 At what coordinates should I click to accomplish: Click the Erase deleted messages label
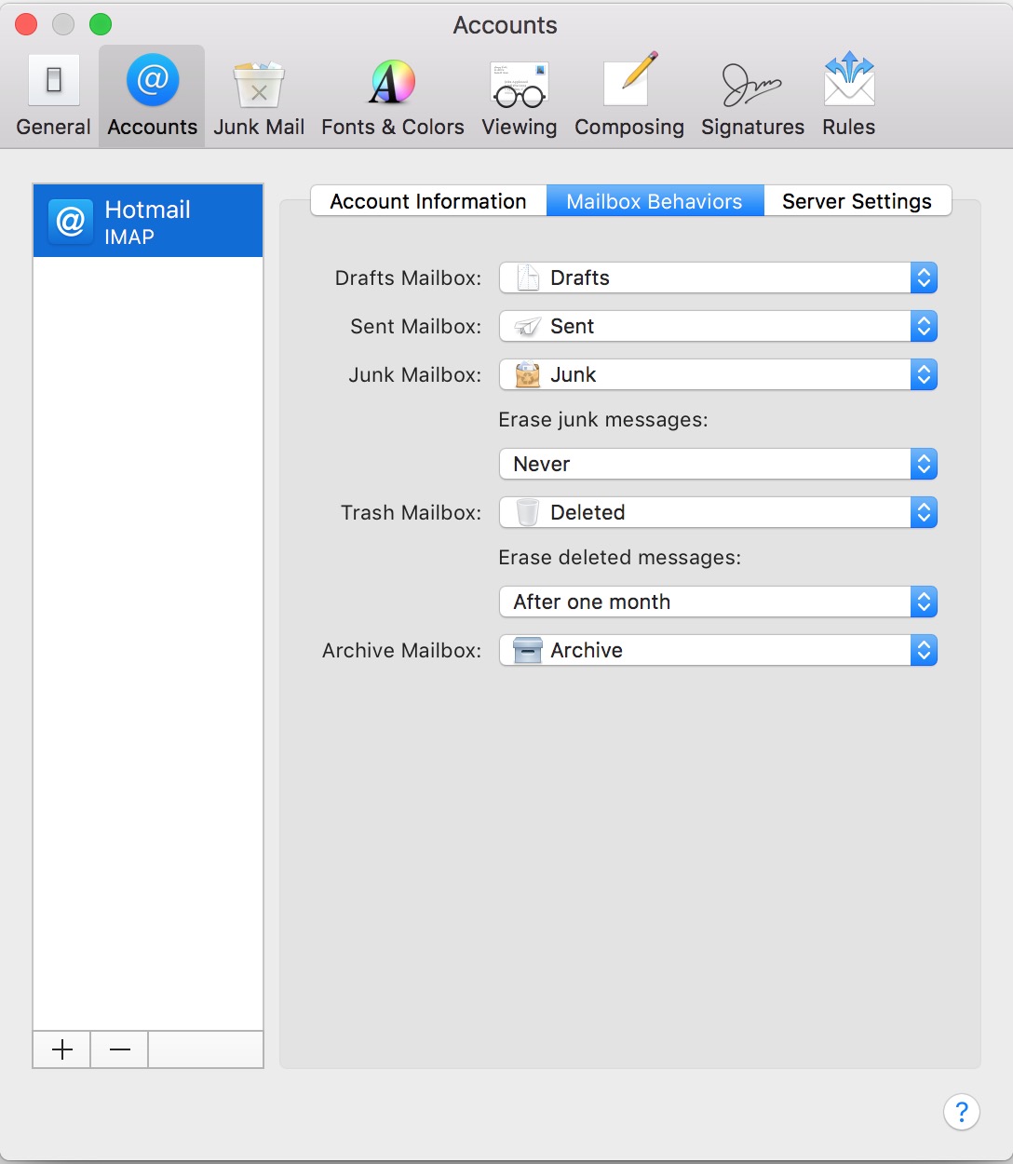(620, 558)
